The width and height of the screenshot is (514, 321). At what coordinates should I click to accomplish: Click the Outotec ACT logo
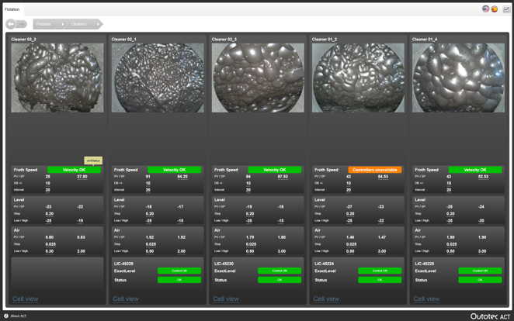[x=490, y=316]
